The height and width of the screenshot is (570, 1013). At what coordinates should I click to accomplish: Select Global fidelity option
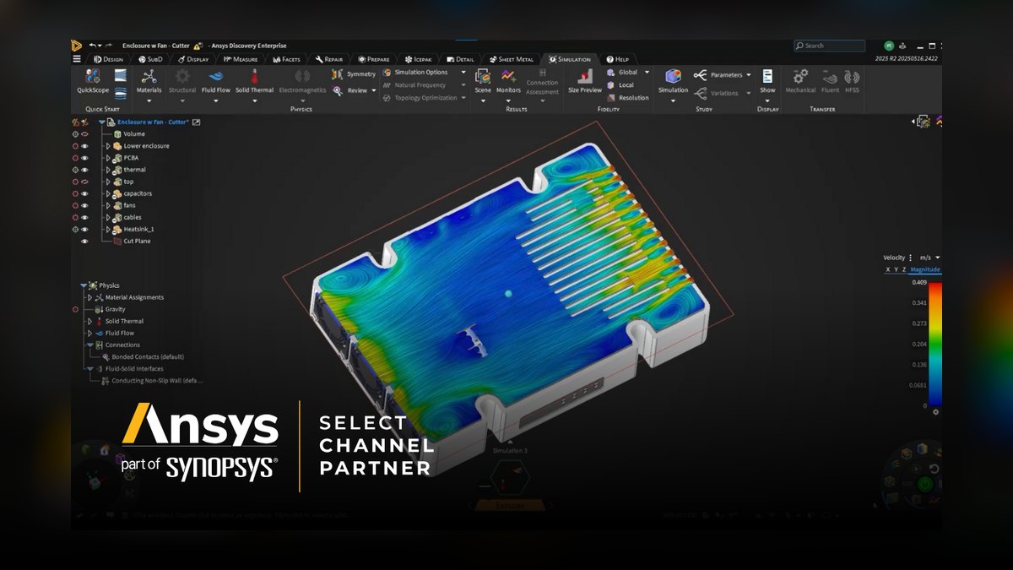[621, 73]
